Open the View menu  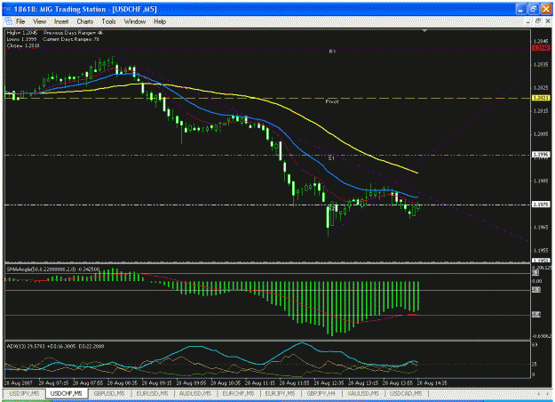pos(40,21)
